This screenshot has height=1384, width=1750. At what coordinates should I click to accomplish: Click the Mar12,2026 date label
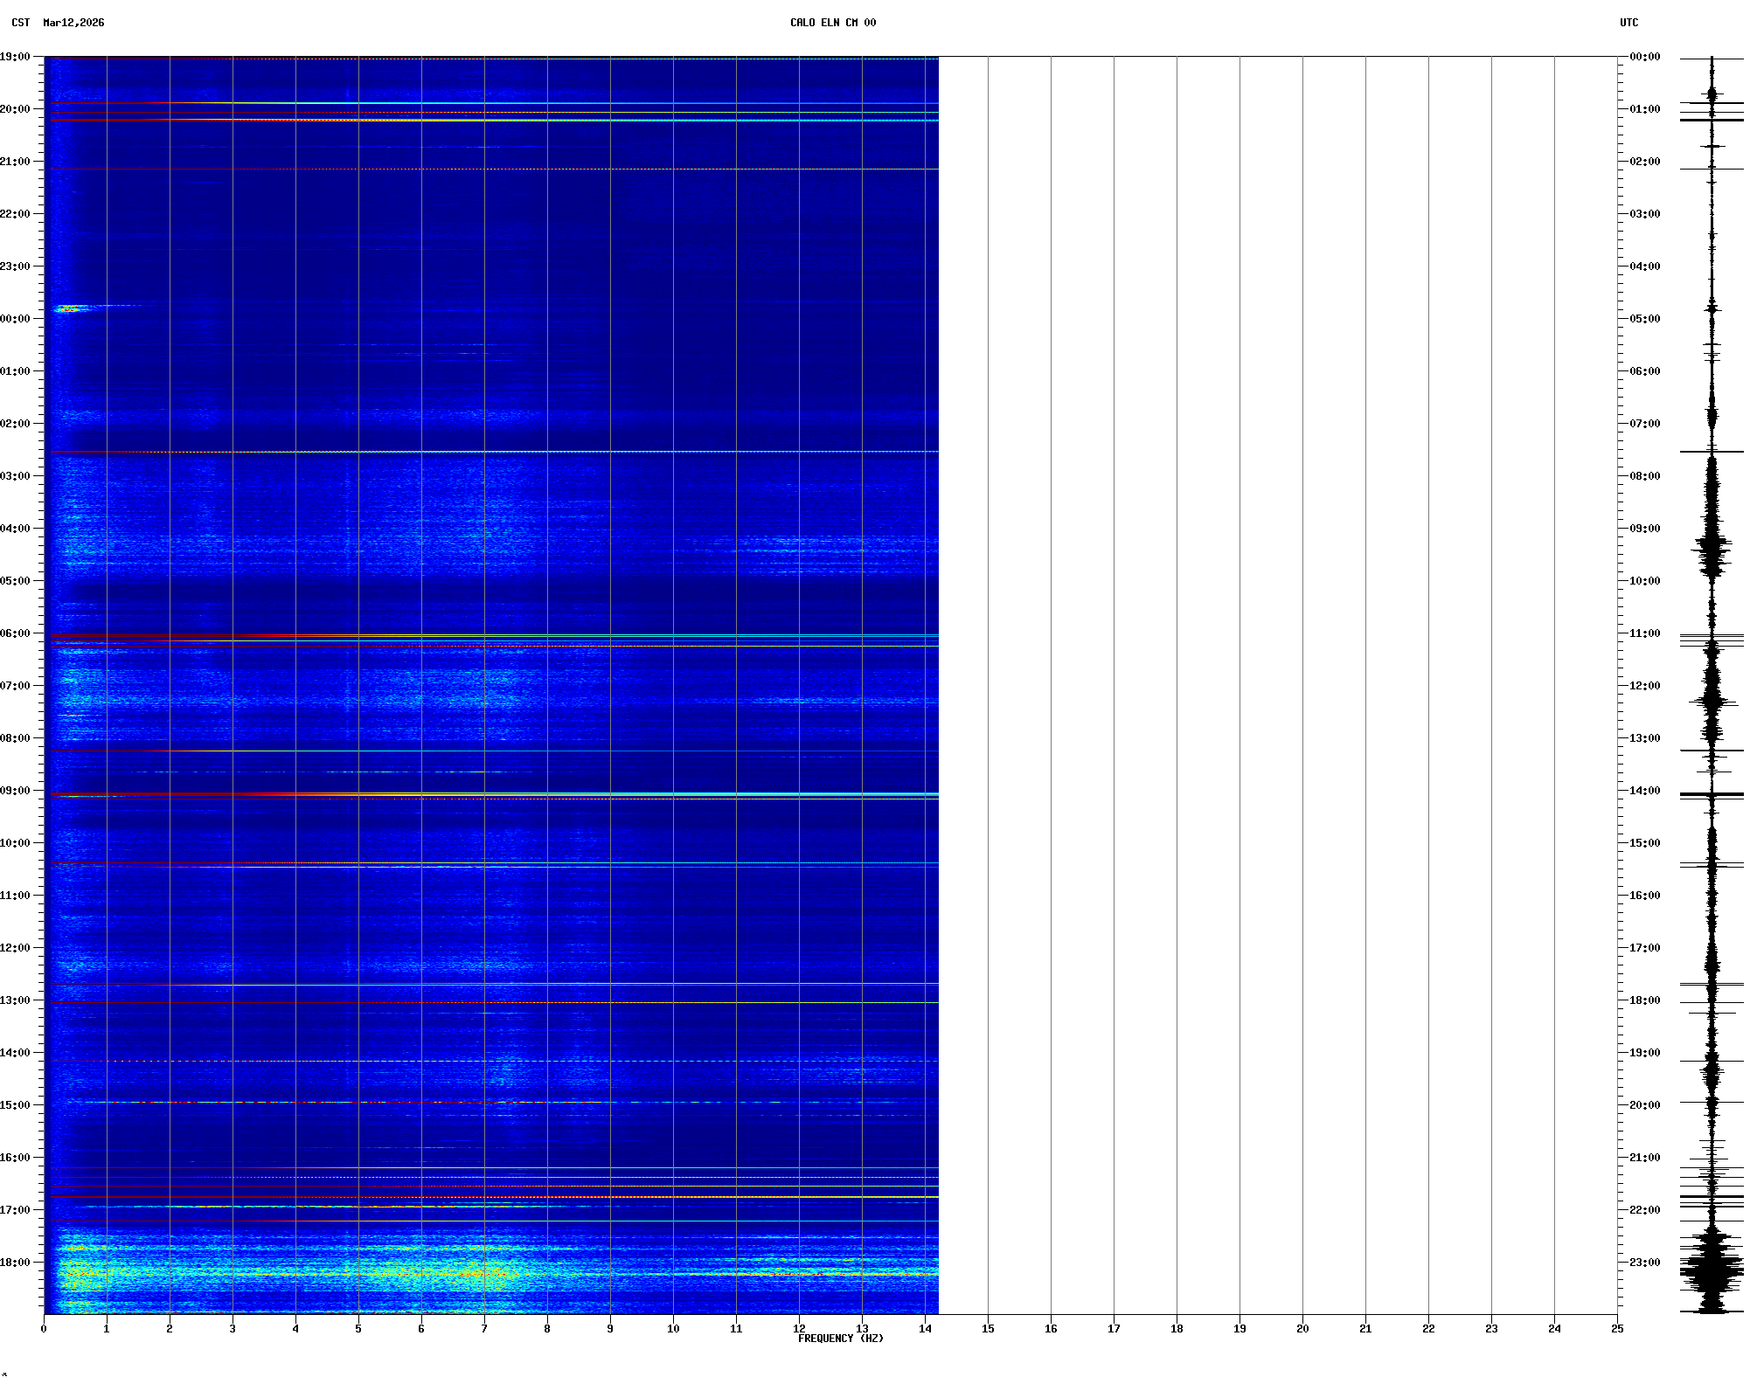pyautogui.click(x=73, y=23)
